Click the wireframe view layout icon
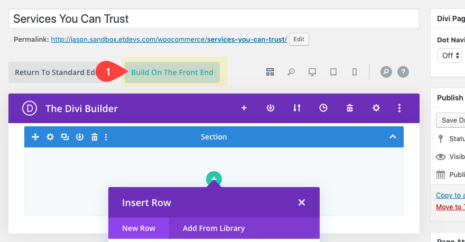This screenshot has width=465, height=242. point(269,72)
